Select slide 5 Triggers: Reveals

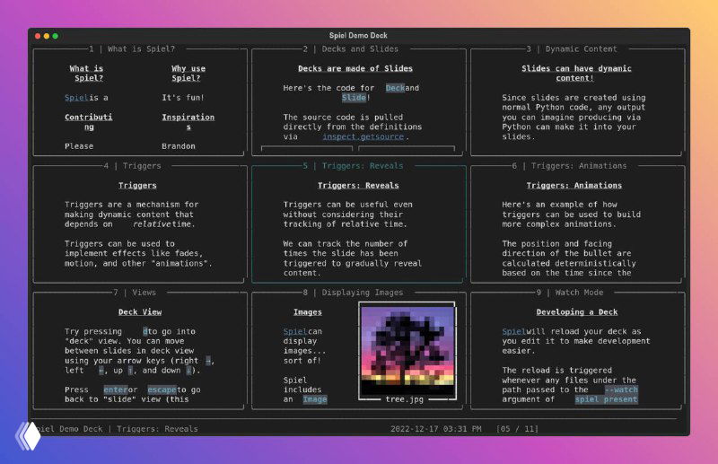click(x=358, y=223)
